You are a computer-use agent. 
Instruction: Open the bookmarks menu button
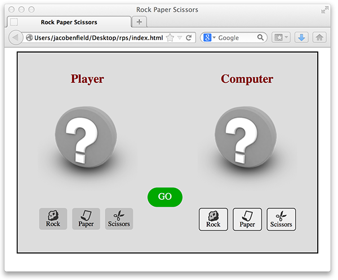point(281,38)
